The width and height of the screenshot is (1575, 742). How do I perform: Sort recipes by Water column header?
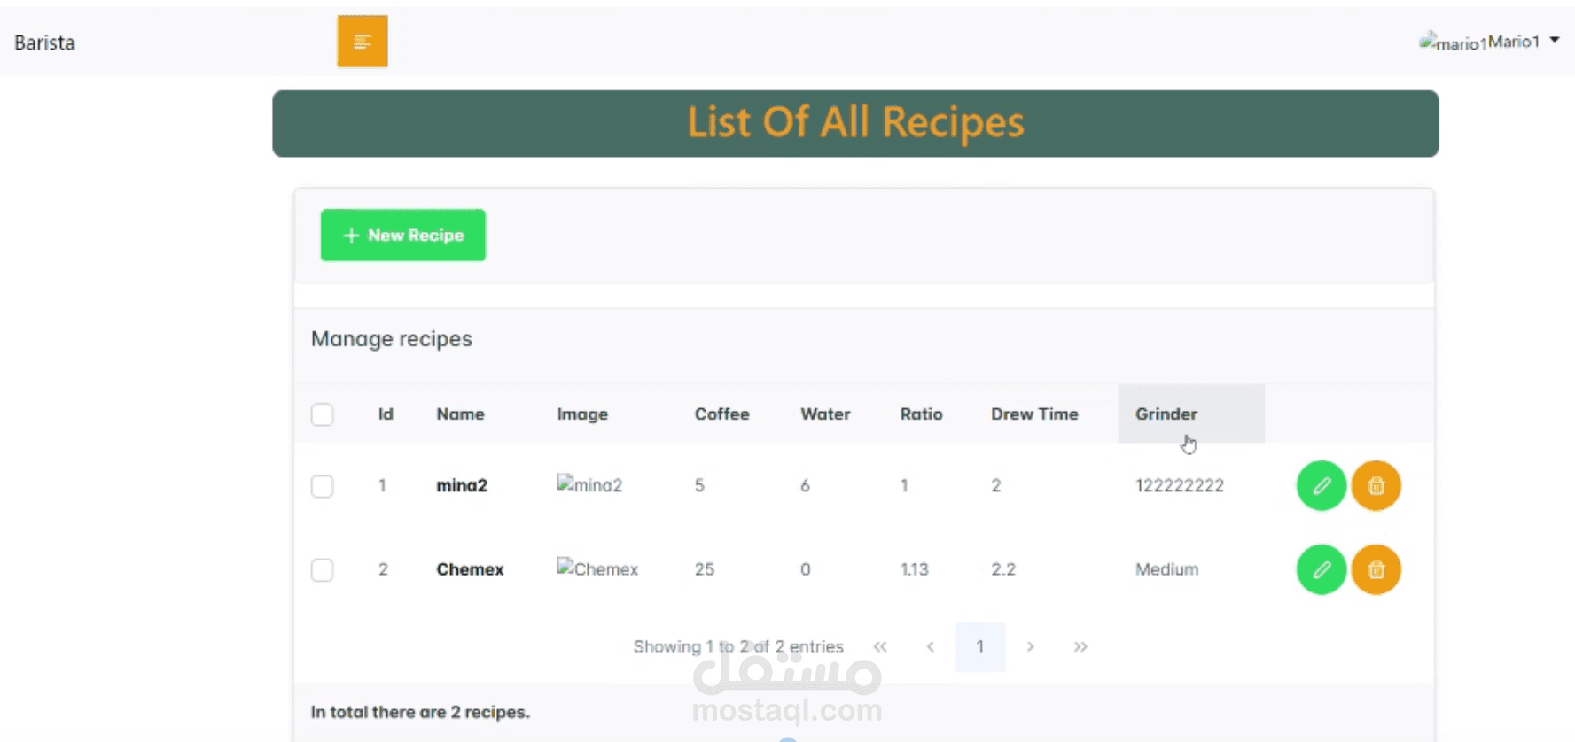click(825, 414)
